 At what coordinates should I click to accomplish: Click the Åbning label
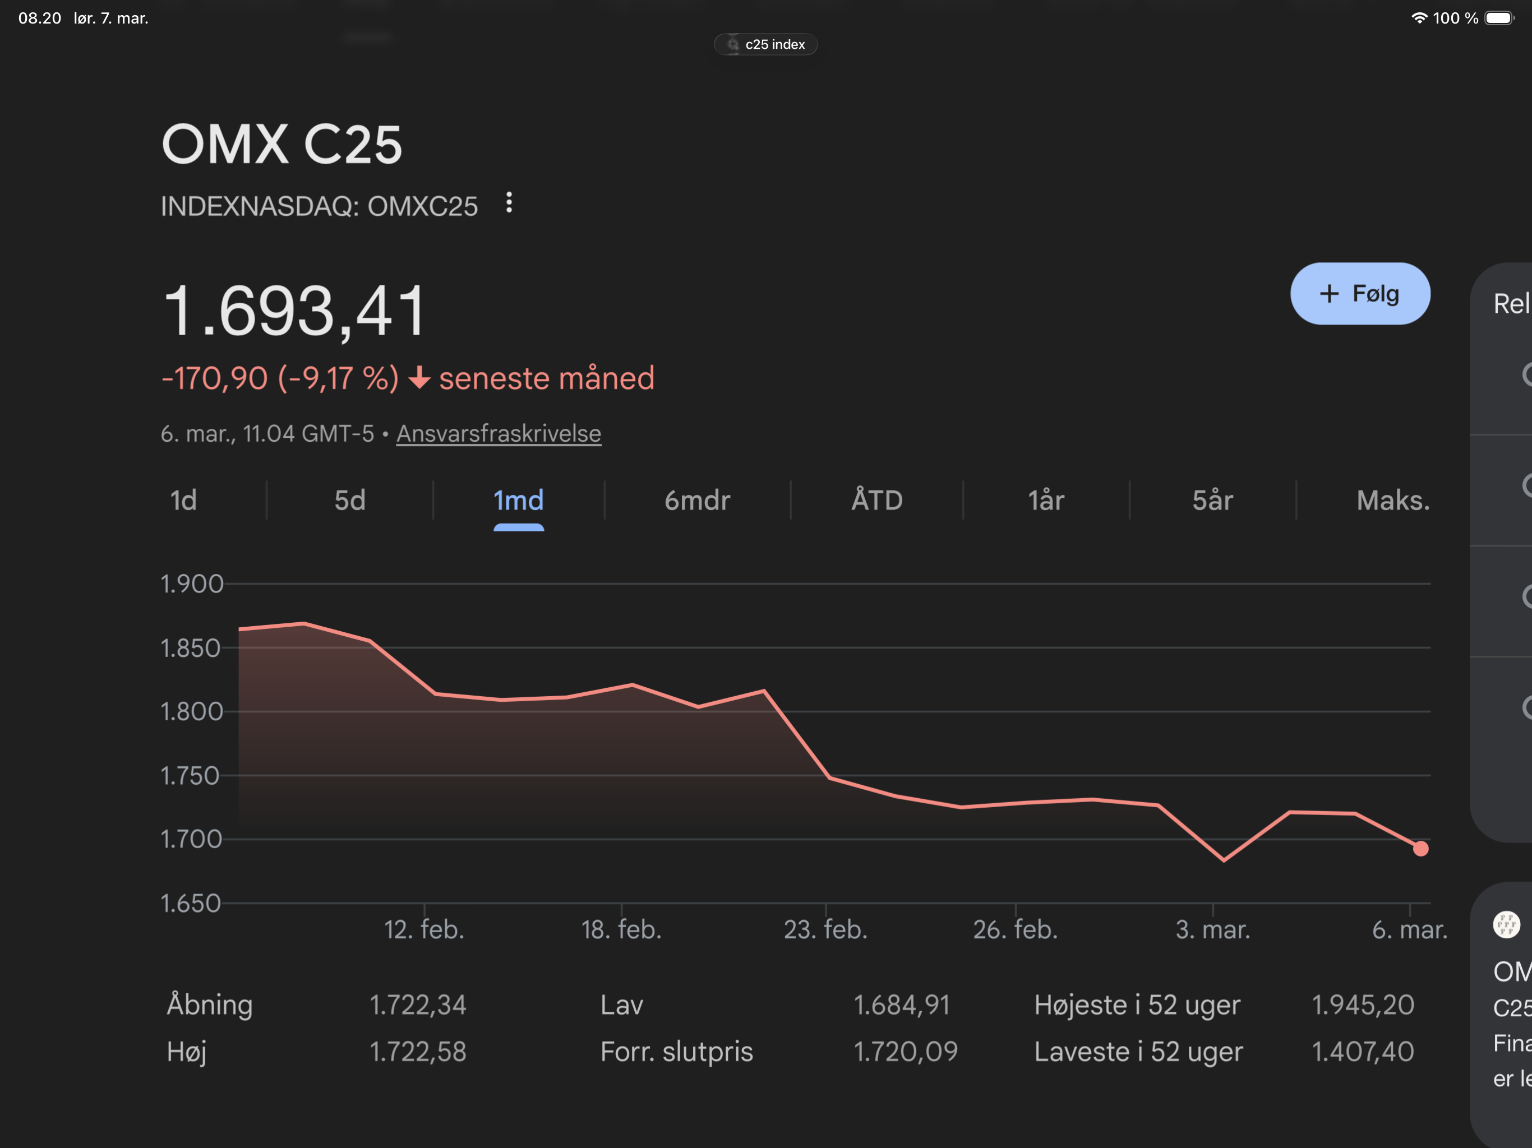210,1004
